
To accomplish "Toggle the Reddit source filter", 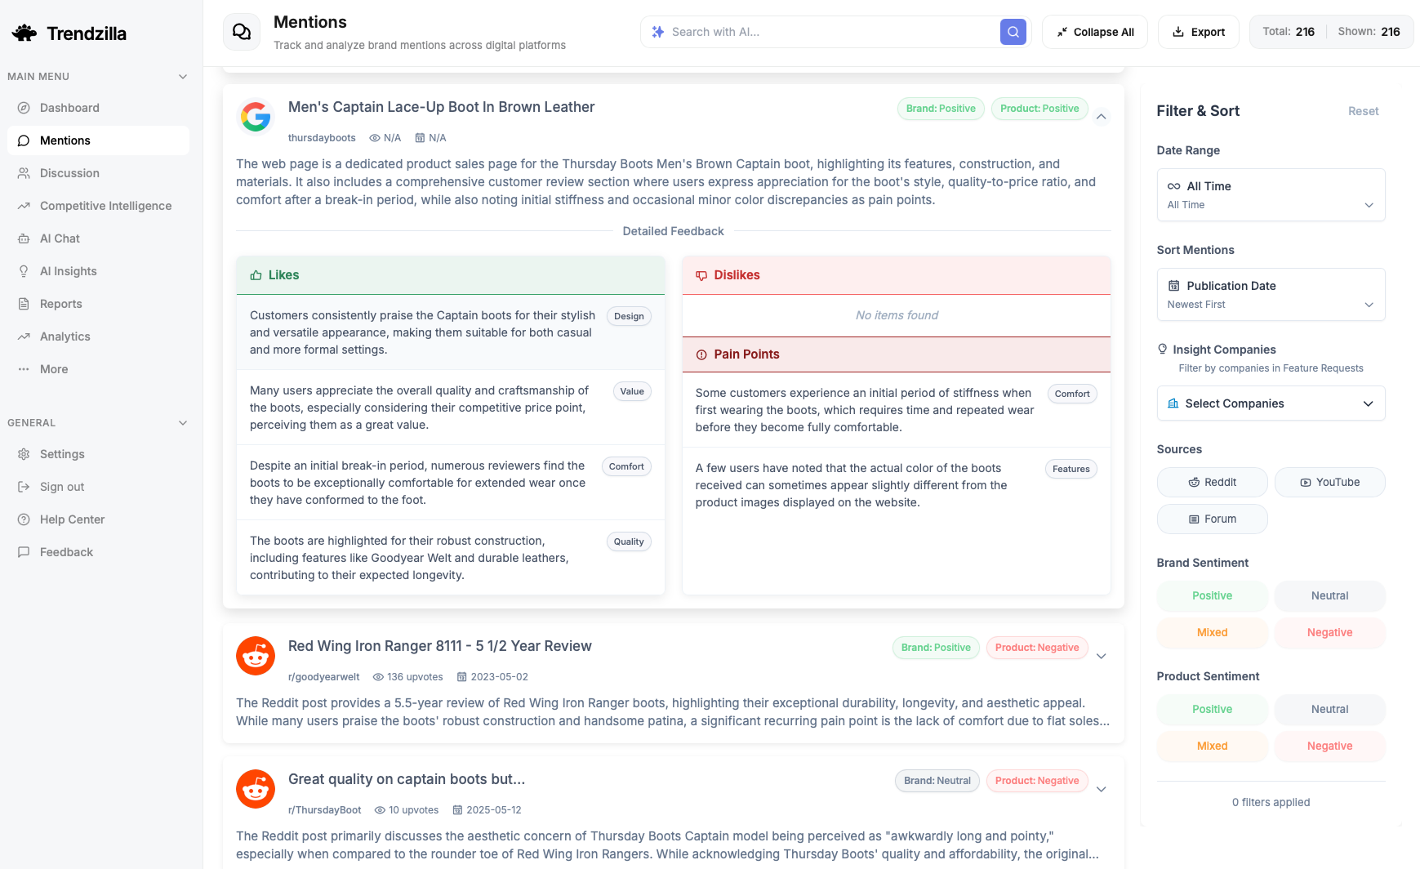I will (x=1212, y=482).
